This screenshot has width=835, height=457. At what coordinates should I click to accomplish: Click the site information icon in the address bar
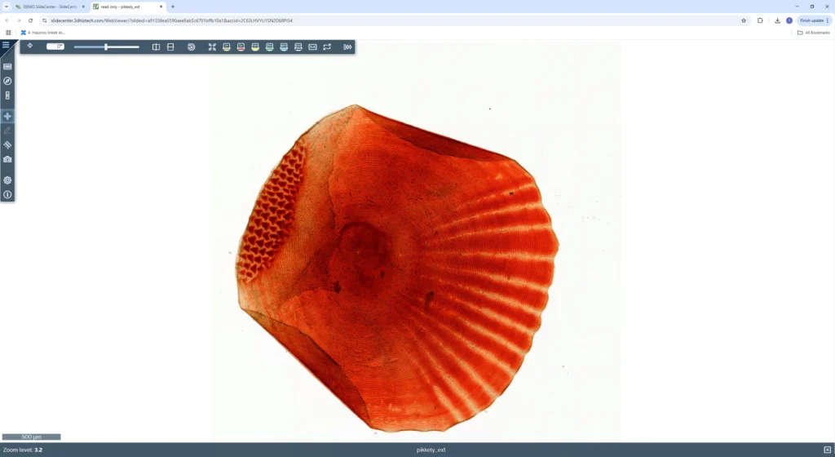coord(45,20)
